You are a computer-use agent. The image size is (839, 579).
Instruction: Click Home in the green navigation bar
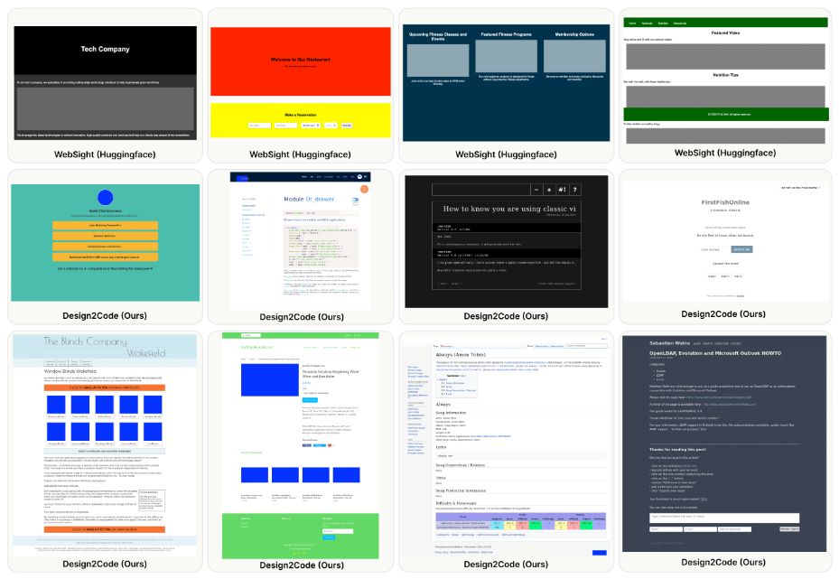point(632,22)
